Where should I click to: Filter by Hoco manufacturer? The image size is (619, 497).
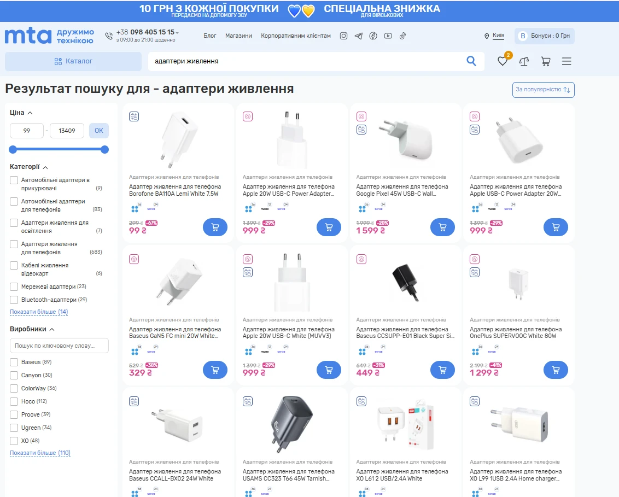click(14, 401)
